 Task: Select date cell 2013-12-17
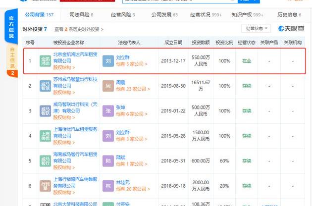(x=173, y=61)
